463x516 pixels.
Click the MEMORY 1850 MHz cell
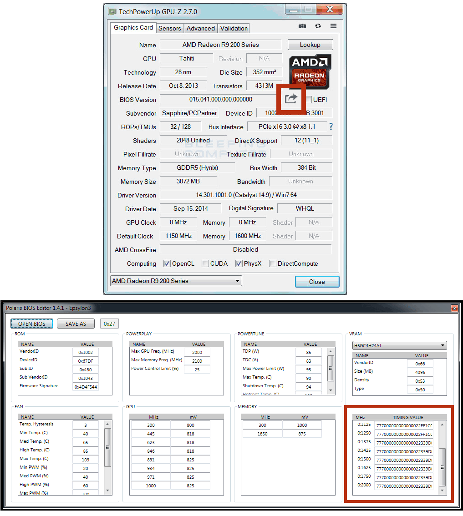tap(262, 434)
